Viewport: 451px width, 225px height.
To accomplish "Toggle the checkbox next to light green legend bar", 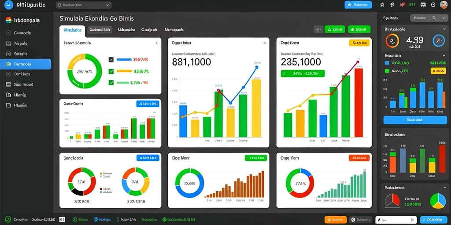I will (x=111, y=83).
